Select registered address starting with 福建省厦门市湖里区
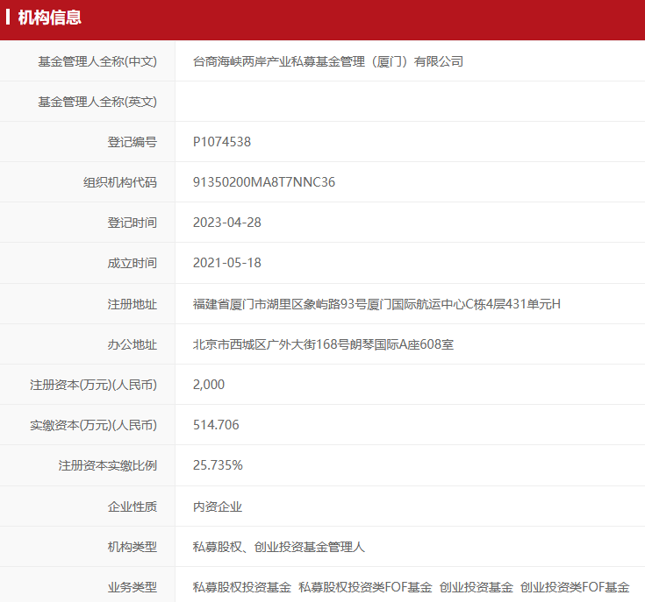 tap(376, 304)
